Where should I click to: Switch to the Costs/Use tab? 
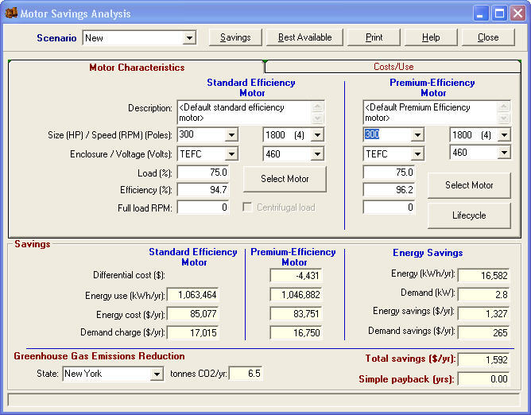click(x=393, y=67)
